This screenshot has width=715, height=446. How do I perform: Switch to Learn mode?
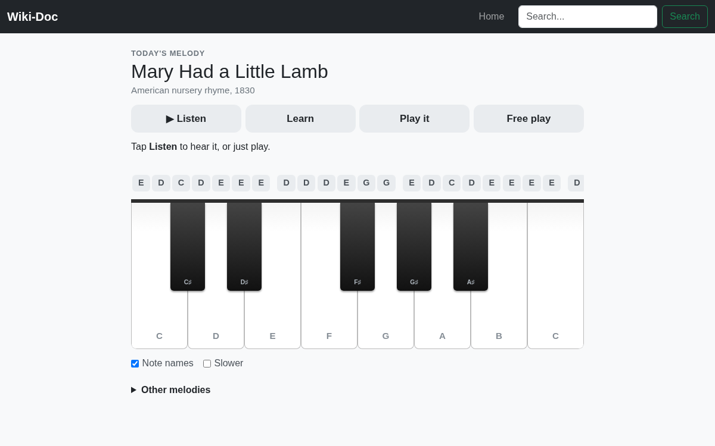300,118
